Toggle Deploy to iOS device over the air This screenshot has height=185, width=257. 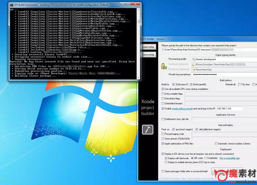(163, 154)
